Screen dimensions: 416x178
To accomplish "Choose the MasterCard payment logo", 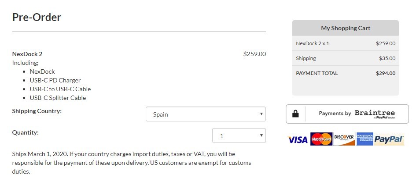I will tap(321, 139).
